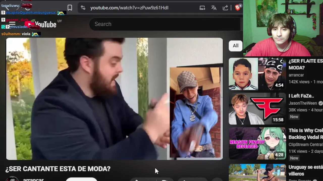Click the s0ulhemm chat message

[21, 34]
